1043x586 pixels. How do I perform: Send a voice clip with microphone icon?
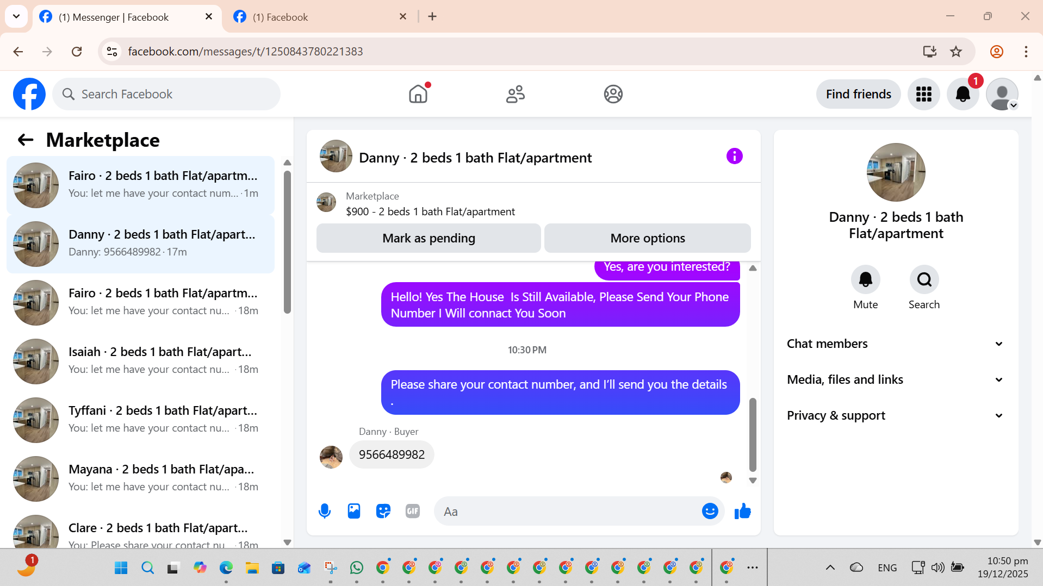tap(325, 511)
